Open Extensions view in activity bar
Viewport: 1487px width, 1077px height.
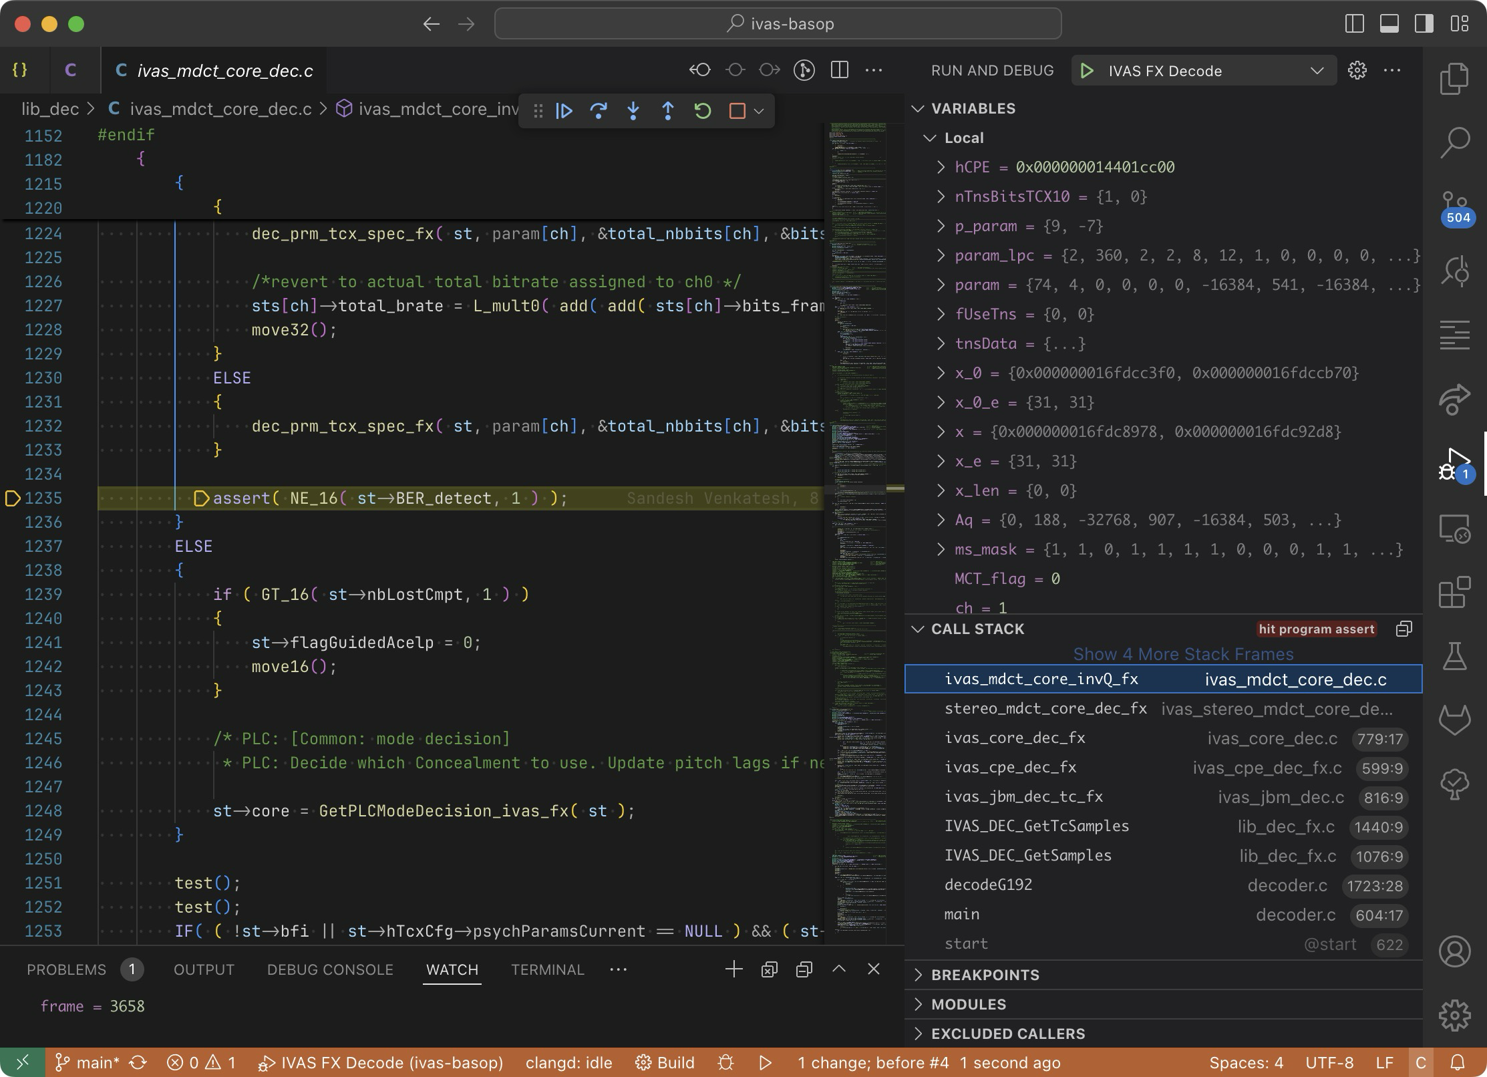point(1454,592)
